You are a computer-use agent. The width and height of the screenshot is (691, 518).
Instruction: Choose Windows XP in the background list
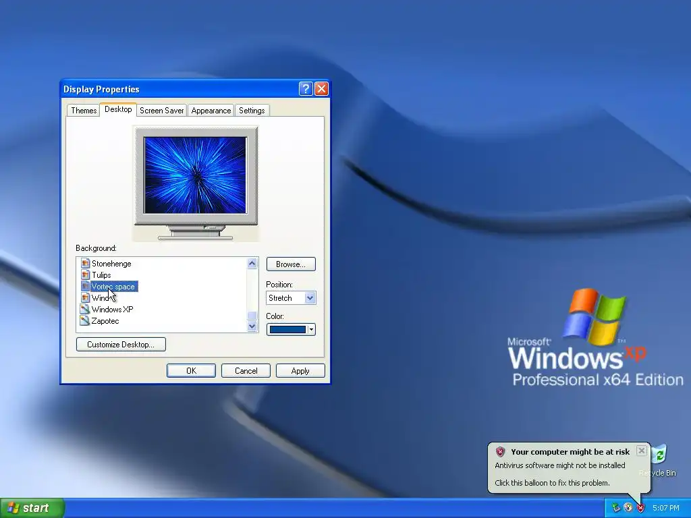(113, 309)
